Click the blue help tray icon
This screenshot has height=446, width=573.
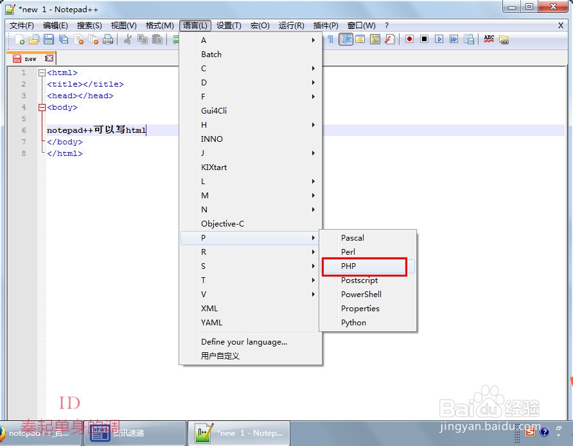point(545,432)
